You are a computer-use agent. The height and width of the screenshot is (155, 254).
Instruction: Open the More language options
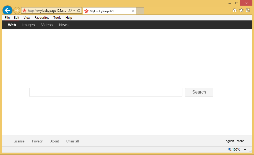click(240, 141)
